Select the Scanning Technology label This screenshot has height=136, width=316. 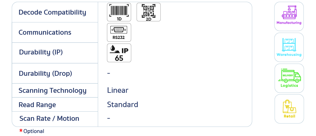[x=53, y=91]
